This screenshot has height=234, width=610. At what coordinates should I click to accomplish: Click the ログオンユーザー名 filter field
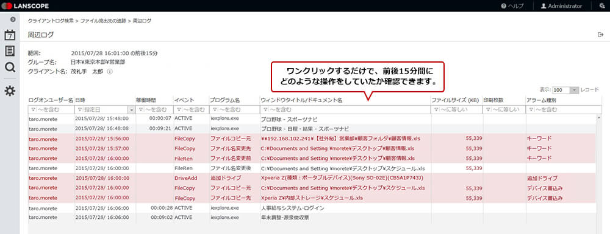click(x=51, y=109)
